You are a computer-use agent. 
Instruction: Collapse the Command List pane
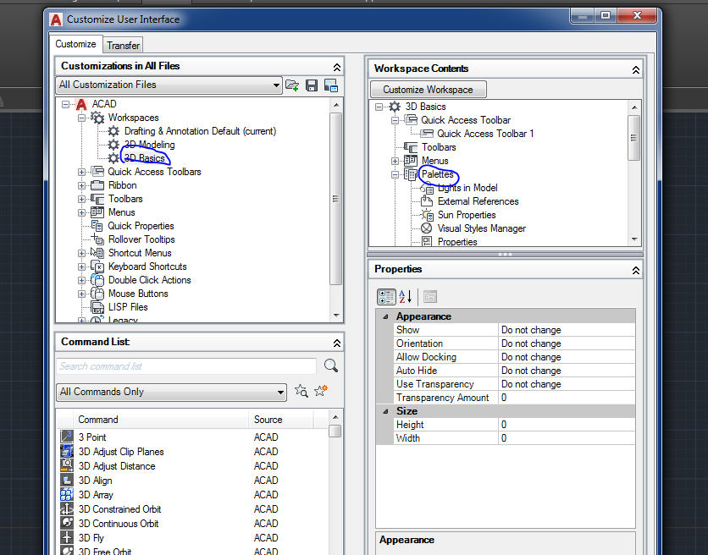pyautogui.click(x=337, y=342)
